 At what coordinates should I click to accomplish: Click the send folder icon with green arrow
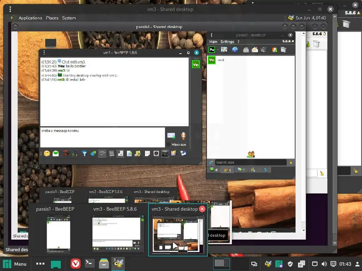coord(138,153)
